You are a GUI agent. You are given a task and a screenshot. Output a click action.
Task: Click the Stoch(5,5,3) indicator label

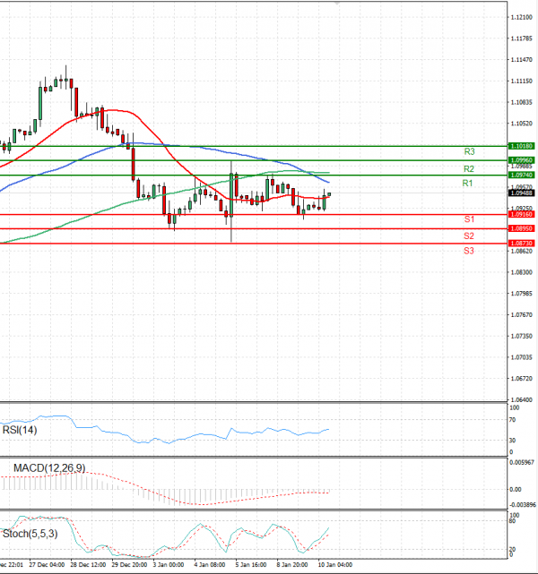click(x=30, y=534)
